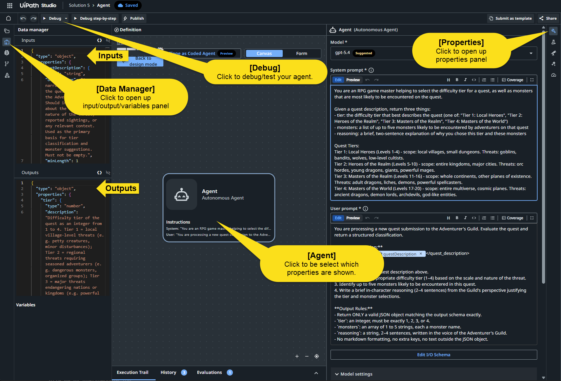Remove the questDescription variable chip
Image resolution: width=561 pixels, height=381 pixels.
click(x=421, y=254)
